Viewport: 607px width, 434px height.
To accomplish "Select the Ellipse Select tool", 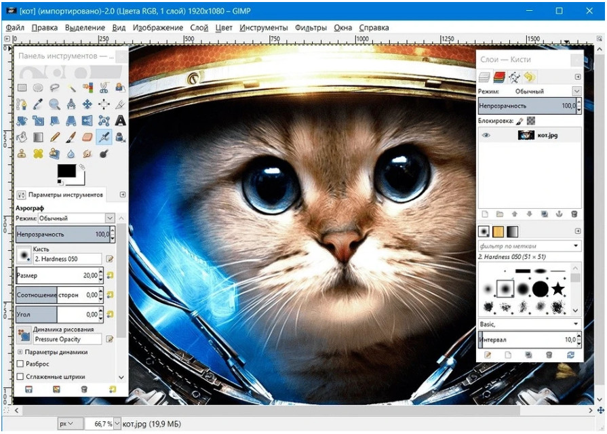I will (38, 88).
